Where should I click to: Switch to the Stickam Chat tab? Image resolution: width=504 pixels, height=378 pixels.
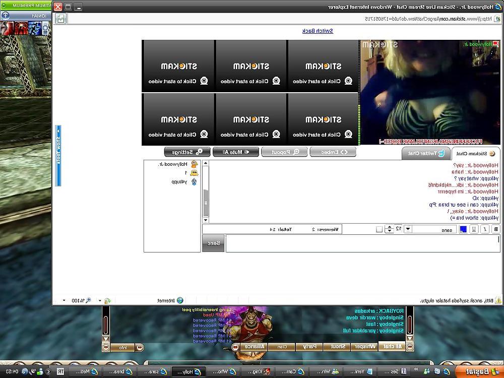point(476,154)
